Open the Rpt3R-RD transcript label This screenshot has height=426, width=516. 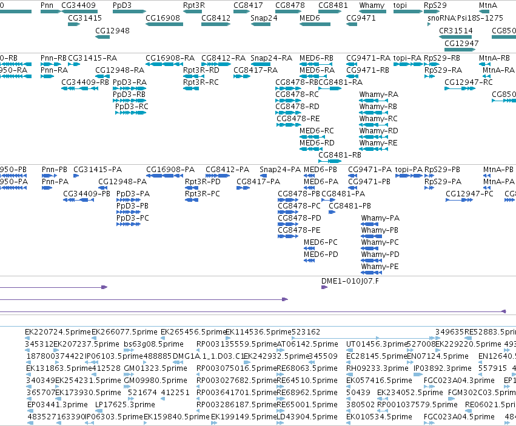[x=201, y=70]
